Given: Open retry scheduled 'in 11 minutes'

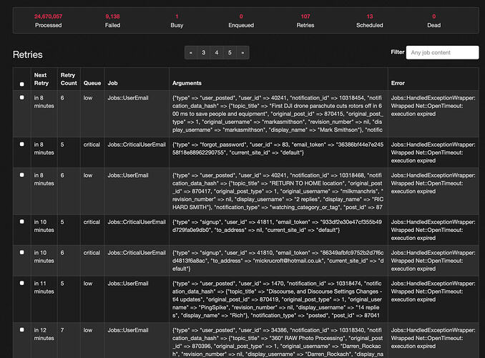Looking at the screenshot, I should point(44,287).
